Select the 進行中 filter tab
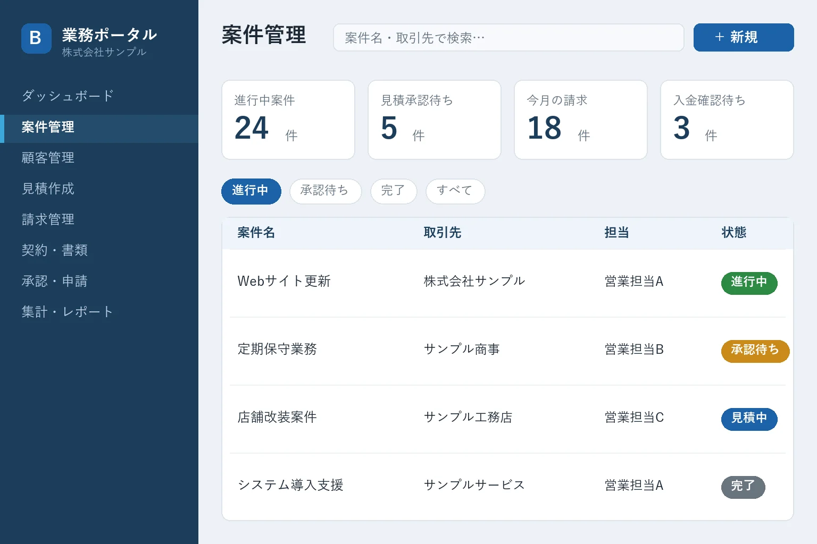817x544 pixels. tap(251, 191)
